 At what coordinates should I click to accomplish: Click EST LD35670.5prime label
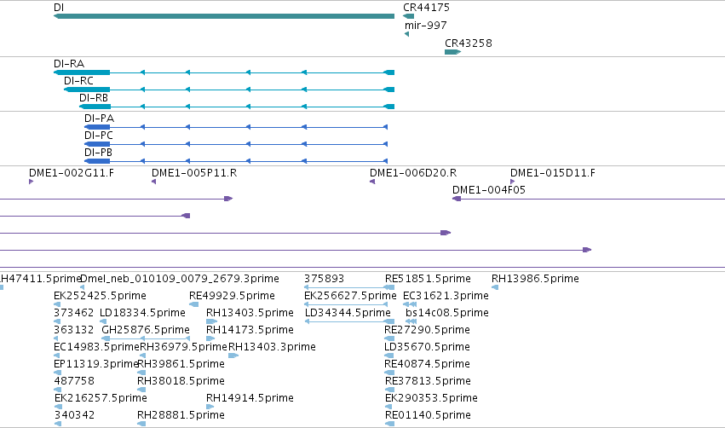point(427,347)
